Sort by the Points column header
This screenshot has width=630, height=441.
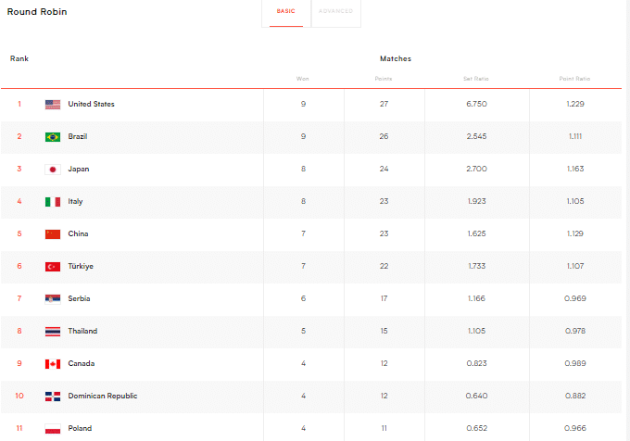tap(384, 79)
